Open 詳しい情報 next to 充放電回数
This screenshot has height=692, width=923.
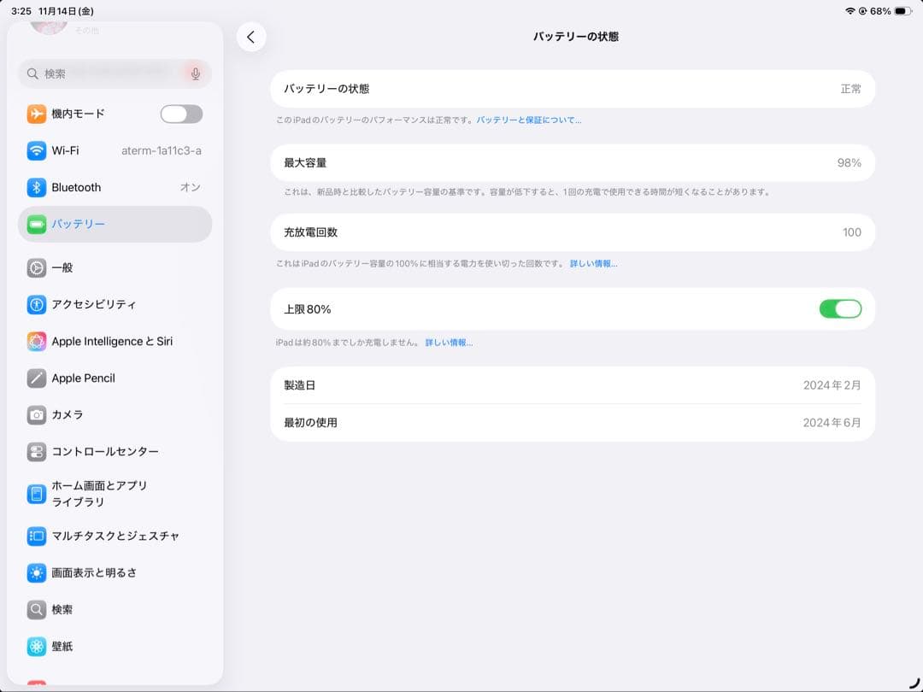[591, 263]
